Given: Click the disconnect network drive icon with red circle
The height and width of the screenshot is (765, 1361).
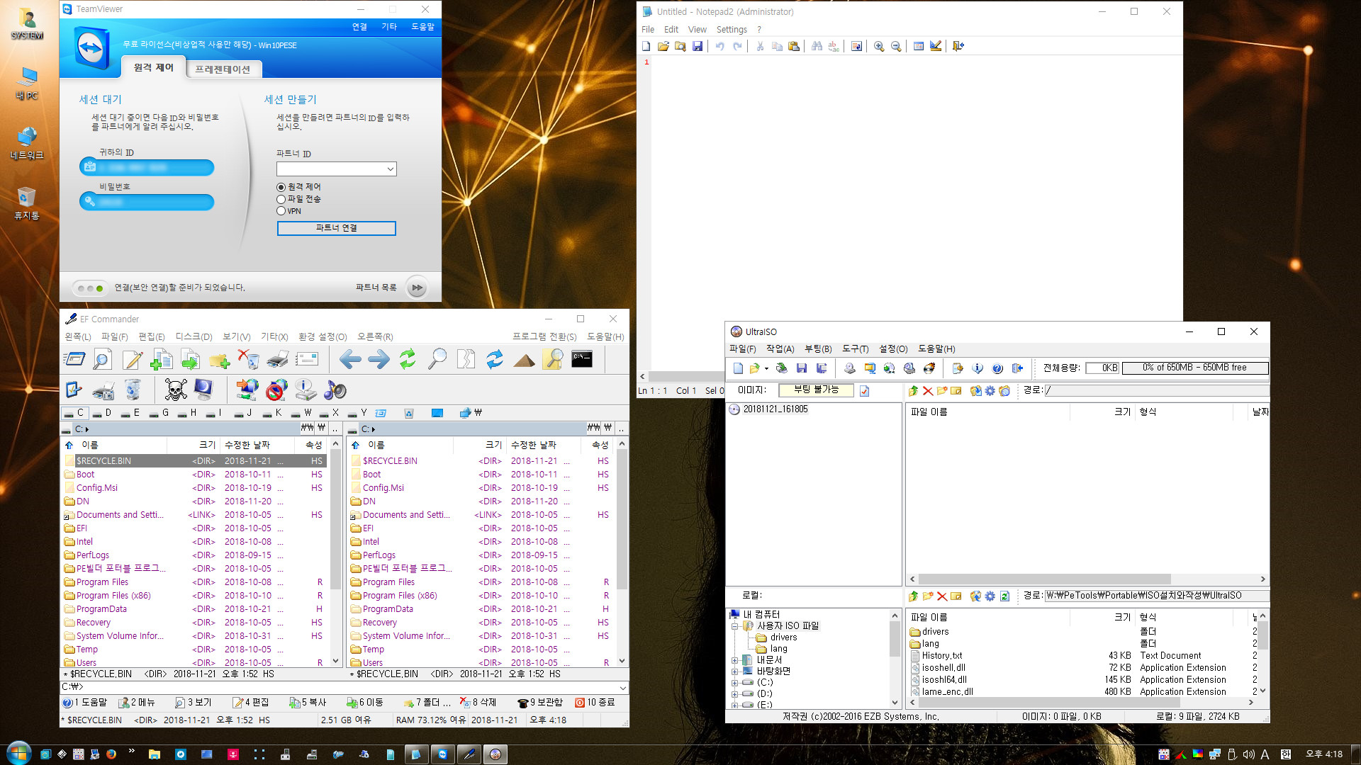Looking at the screenshot, I should pyautogui.click(x=276, y=390).
